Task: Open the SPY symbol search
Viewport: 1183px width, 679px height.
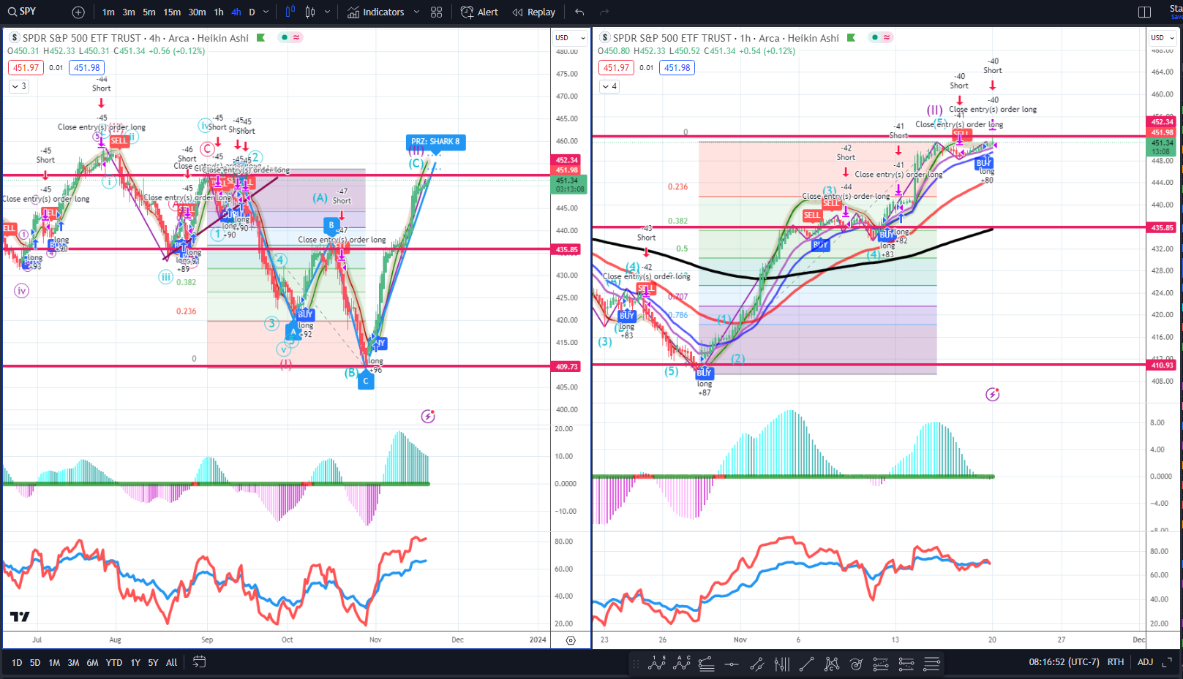Action: 23,12
